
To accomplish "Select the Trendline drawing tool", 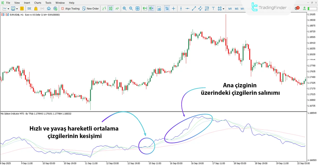I will (193, 8).
